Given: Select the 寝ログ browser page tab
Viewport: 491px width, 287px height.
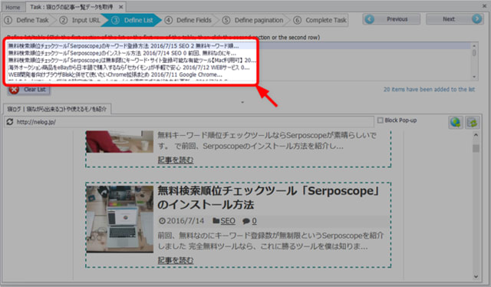Looking at the screenshot, I should [x=57, y=109].
